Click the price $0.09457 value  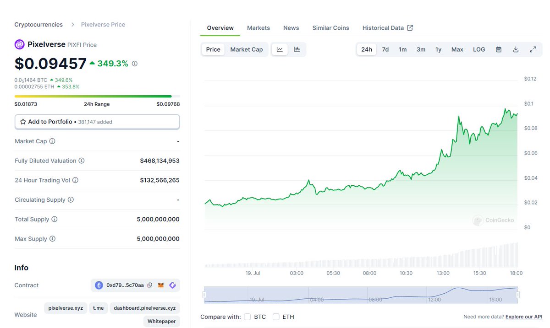(x=50, y=64)
